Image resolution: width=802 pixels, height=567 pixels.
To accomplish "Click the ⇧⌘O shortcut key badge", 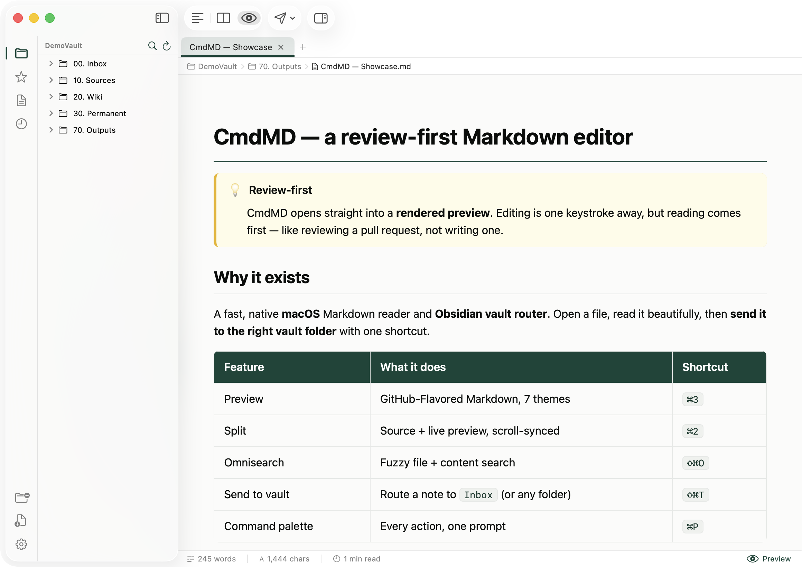I will coord(696,463).
